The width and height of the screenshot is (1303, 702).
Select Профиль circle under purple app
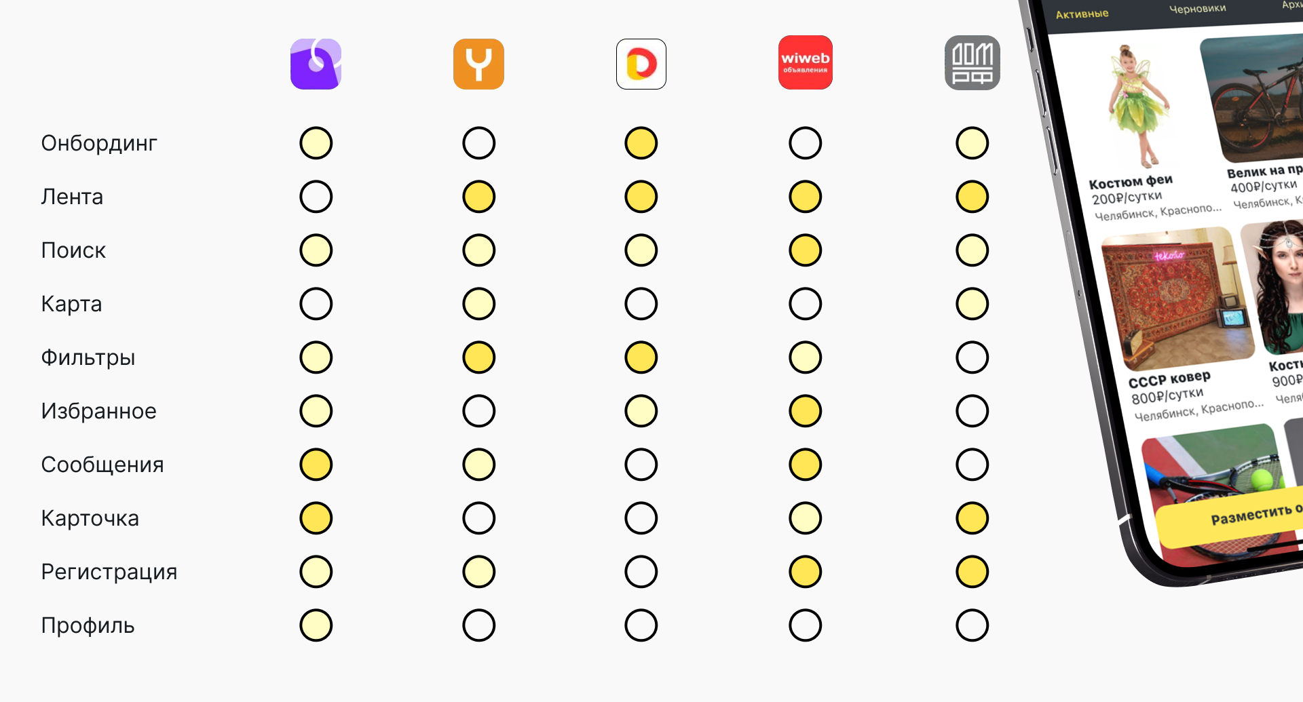(316, 625)
